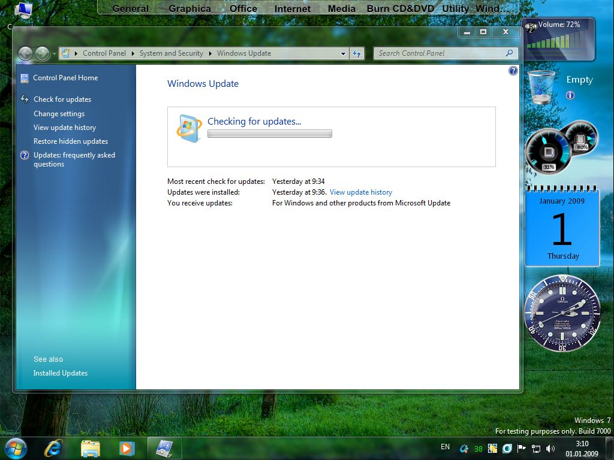This screenshot has width=614, height=460.
Task: Open Change settings link
Action: [x=59, y=113]
